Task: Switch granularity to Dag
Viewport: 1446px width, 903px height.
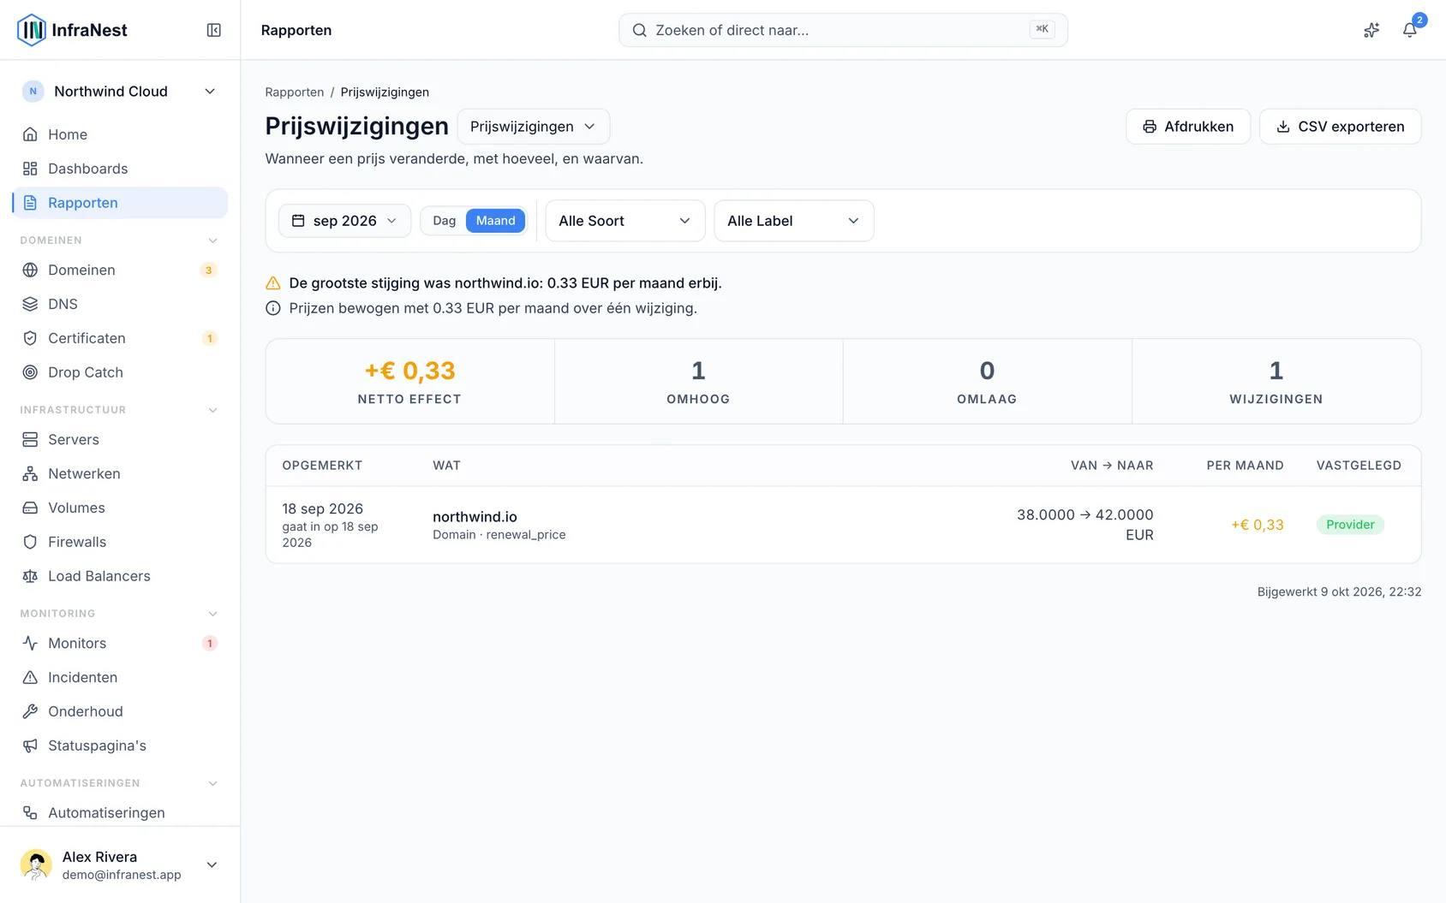Action: pos(444,221)
